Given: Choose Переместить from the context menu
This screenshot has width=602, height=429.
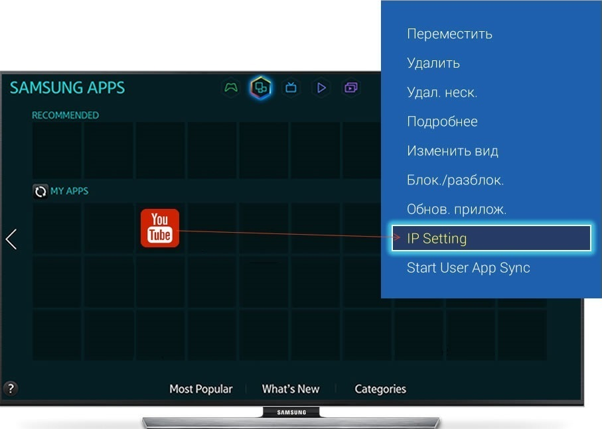Looking at the screenshot, I should (449, 34).
